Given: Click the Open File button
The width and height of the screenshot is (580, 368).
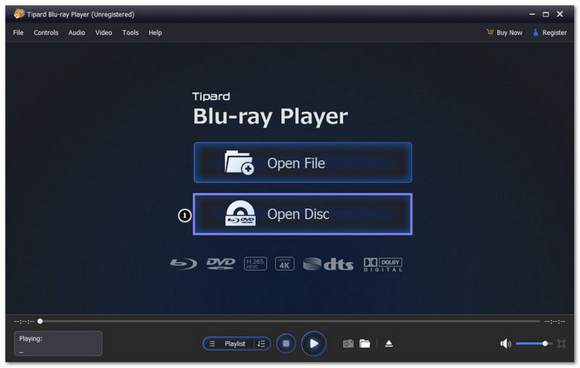Looking at the screenshot, I should click(302, 163).
